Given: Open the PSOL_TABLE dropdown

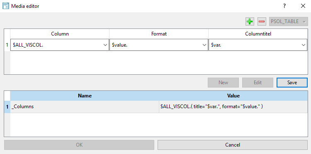Looking at the screenshot, I should click(288, 21).
